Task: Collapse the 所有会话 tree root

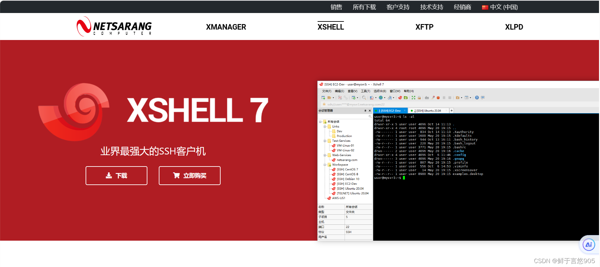Action: pyautogui.click(x=320, y=122)
